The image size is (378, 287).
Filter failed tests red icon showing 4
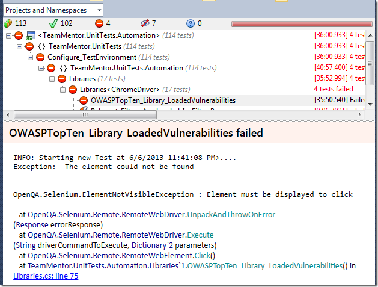99,23
